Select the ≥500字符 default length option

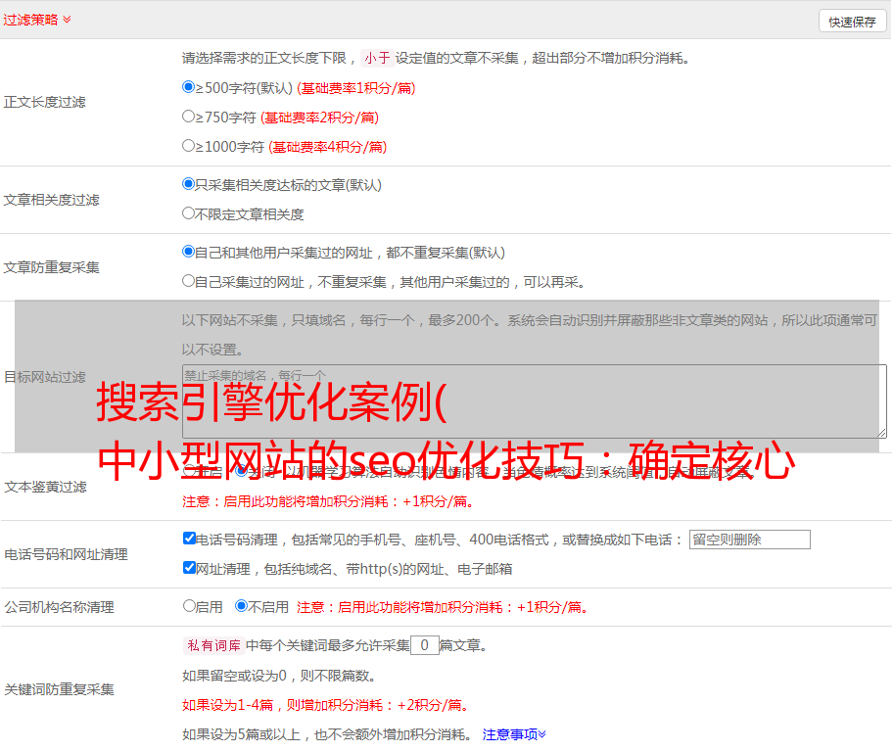point(189,87)
